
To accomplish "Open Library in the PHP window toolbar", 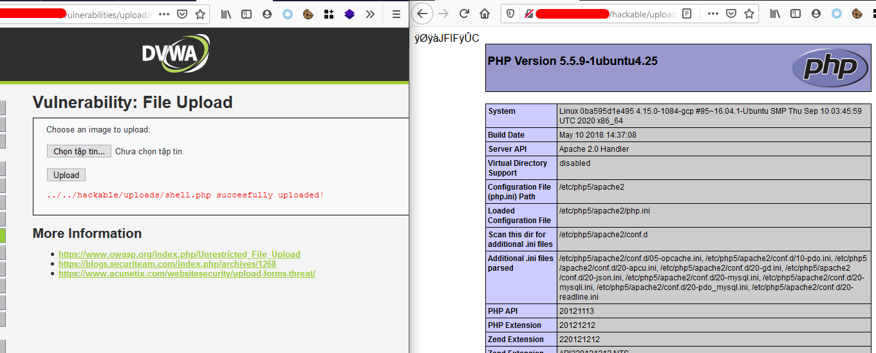I will point(776,14).
